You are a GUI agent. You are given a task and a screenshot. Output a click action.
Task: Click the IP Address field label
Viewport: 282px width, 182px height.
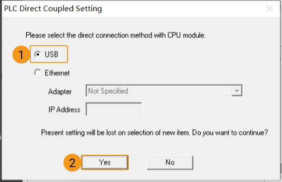click(64, 110)
